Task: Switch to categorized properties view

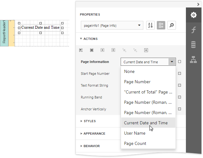Action: click(x=161, y=26)
